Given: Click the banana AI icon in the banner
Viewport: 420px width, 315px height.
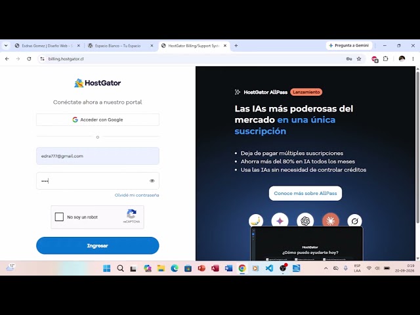Looking at the screenshot, I should coord(256,220).
